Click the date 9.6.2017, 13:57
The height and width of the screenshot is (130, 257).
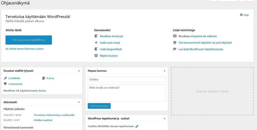click(x=12, y=120)
